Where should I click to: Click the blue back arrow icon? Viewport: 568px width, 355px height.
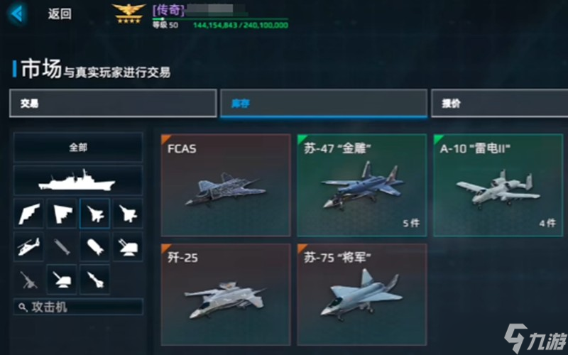click(x=17, y=13)
